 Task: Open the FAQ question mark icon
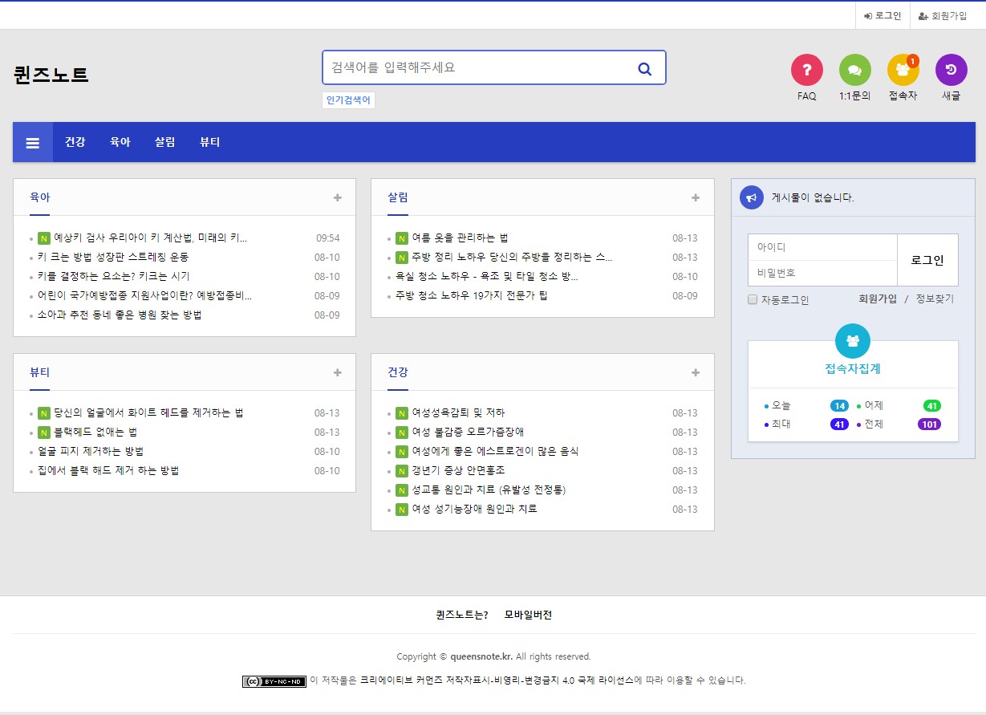tap(806, 70)
